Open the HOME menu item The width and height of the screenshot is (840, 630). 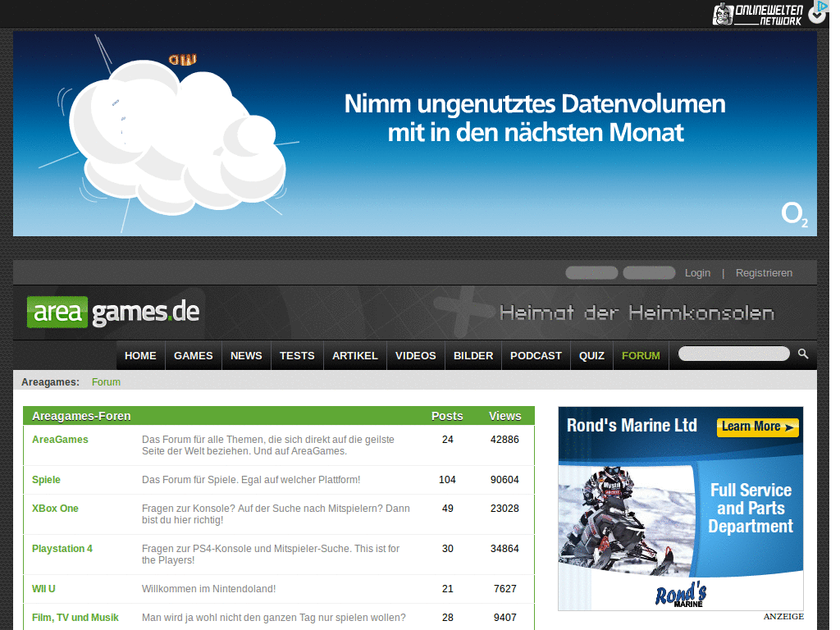coord(140,356)
